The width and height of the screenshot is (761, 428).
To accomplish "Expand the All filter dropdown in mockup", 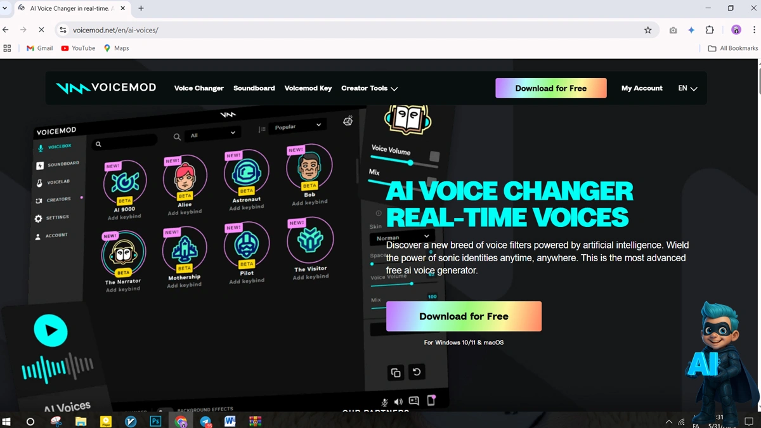I will (x=213, y=134).
